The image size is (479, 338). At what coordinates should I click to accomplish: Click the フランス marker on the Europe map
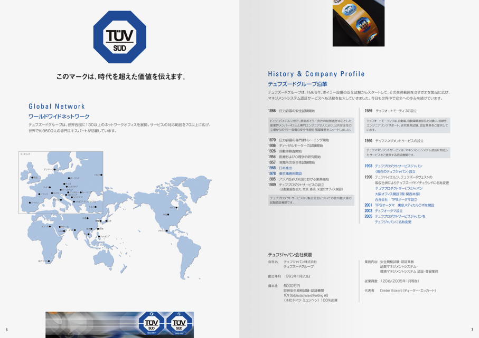pyautogui.click(x=39, y=194)
